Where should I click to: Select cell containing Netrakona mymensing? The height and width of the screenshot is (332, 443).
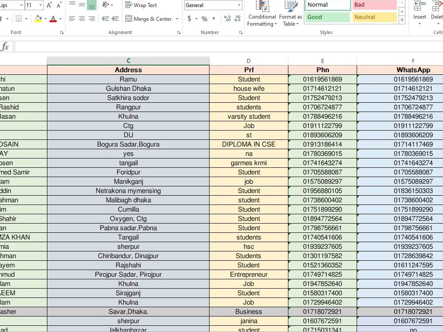pos(128,191)
